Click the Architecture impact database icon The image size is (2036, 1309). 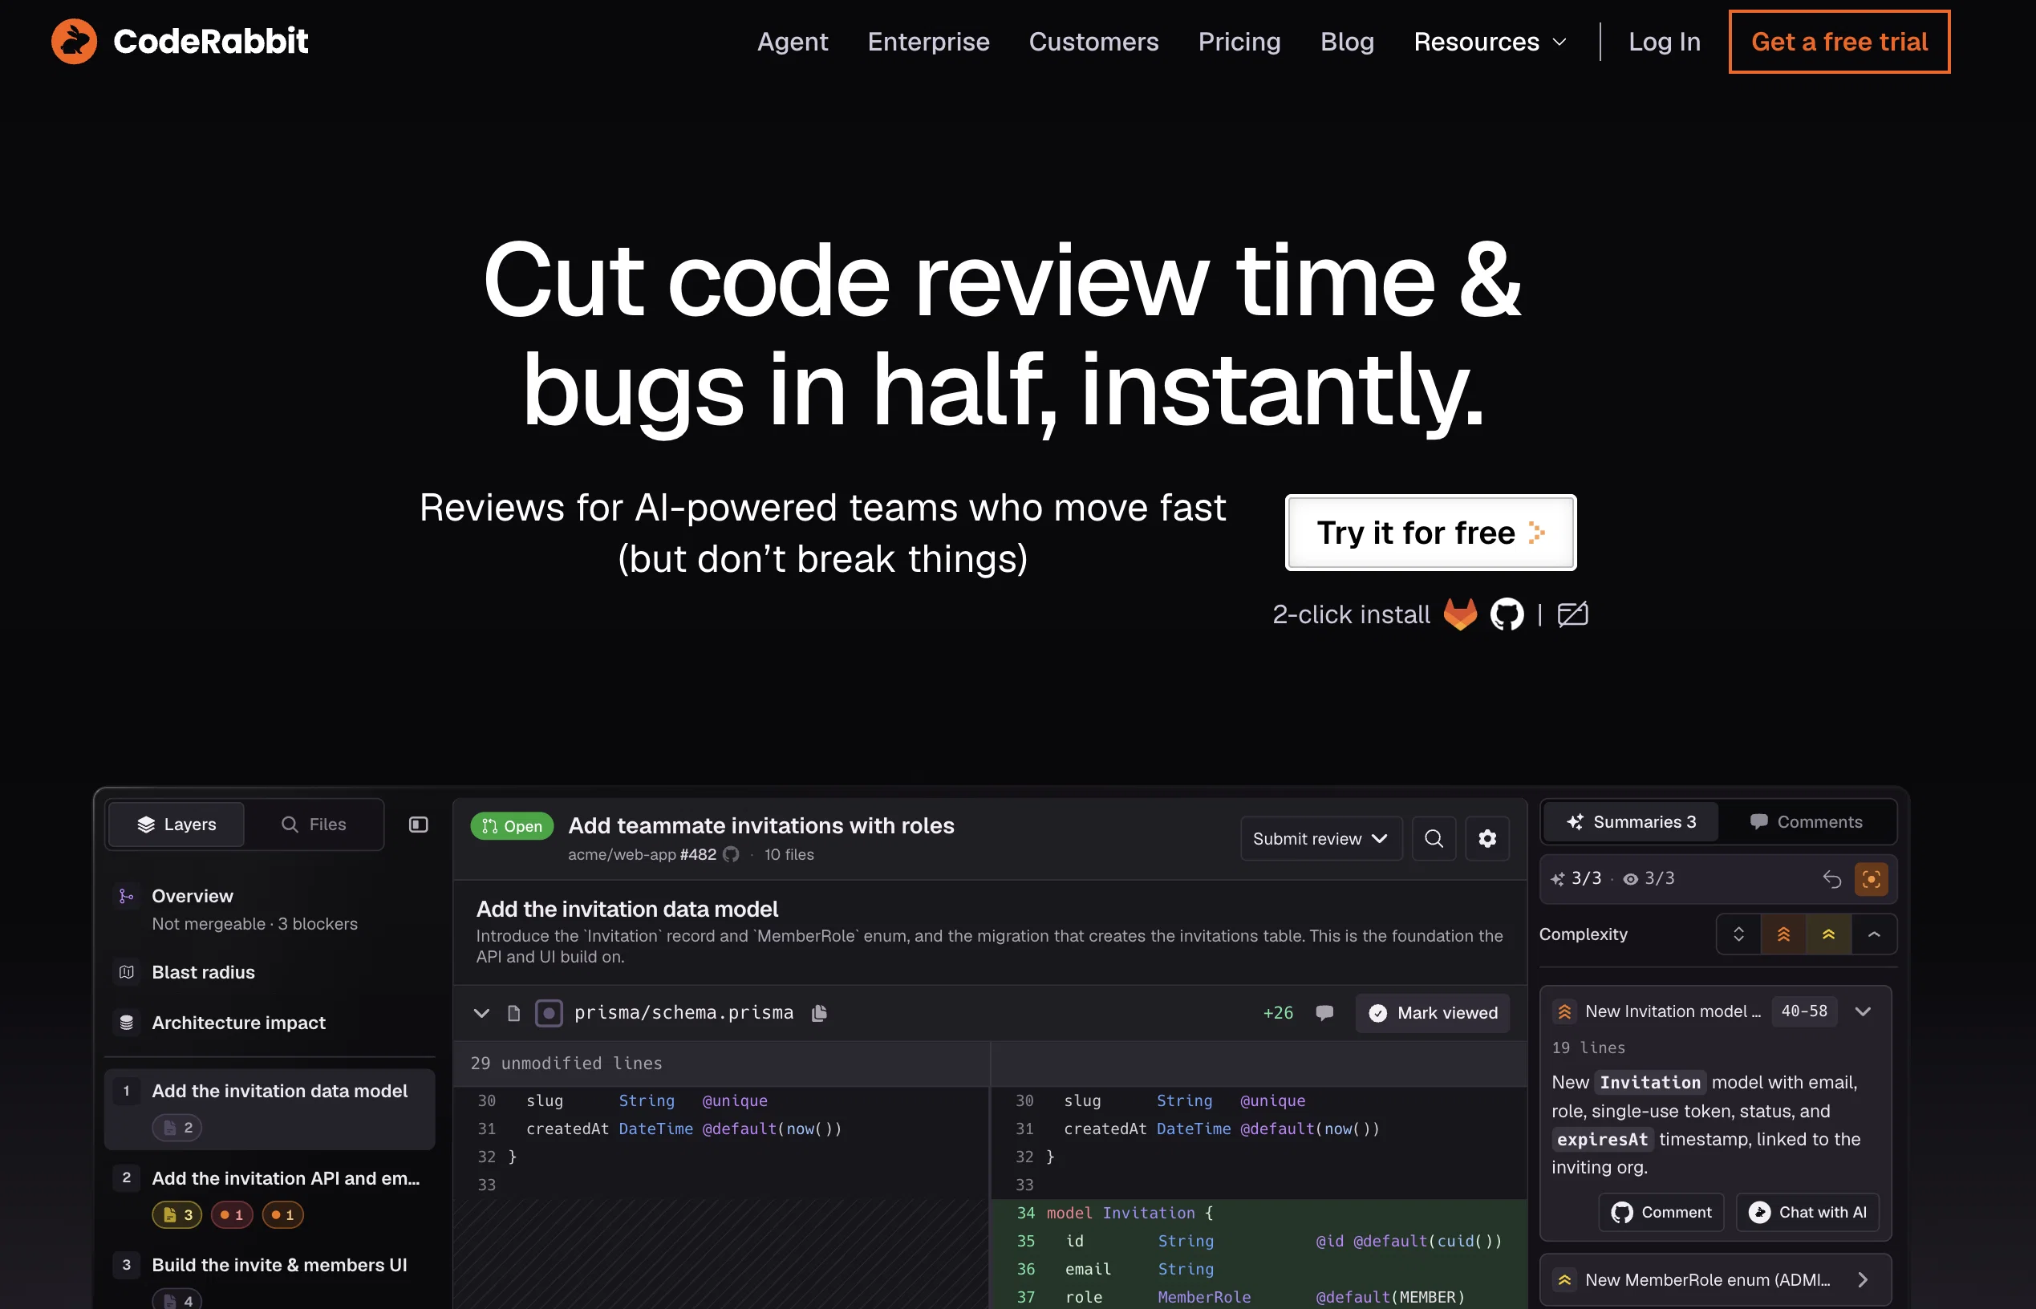click(127, 1023)
